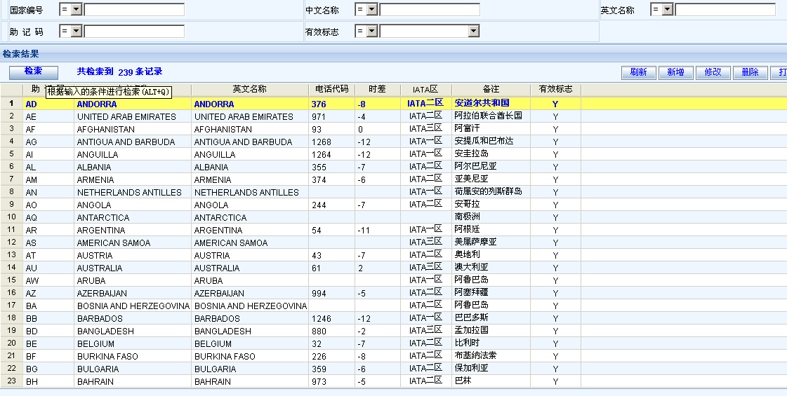Click the 英文名称 input field
This screenshot has height=396, width=787.
[725, 10]
